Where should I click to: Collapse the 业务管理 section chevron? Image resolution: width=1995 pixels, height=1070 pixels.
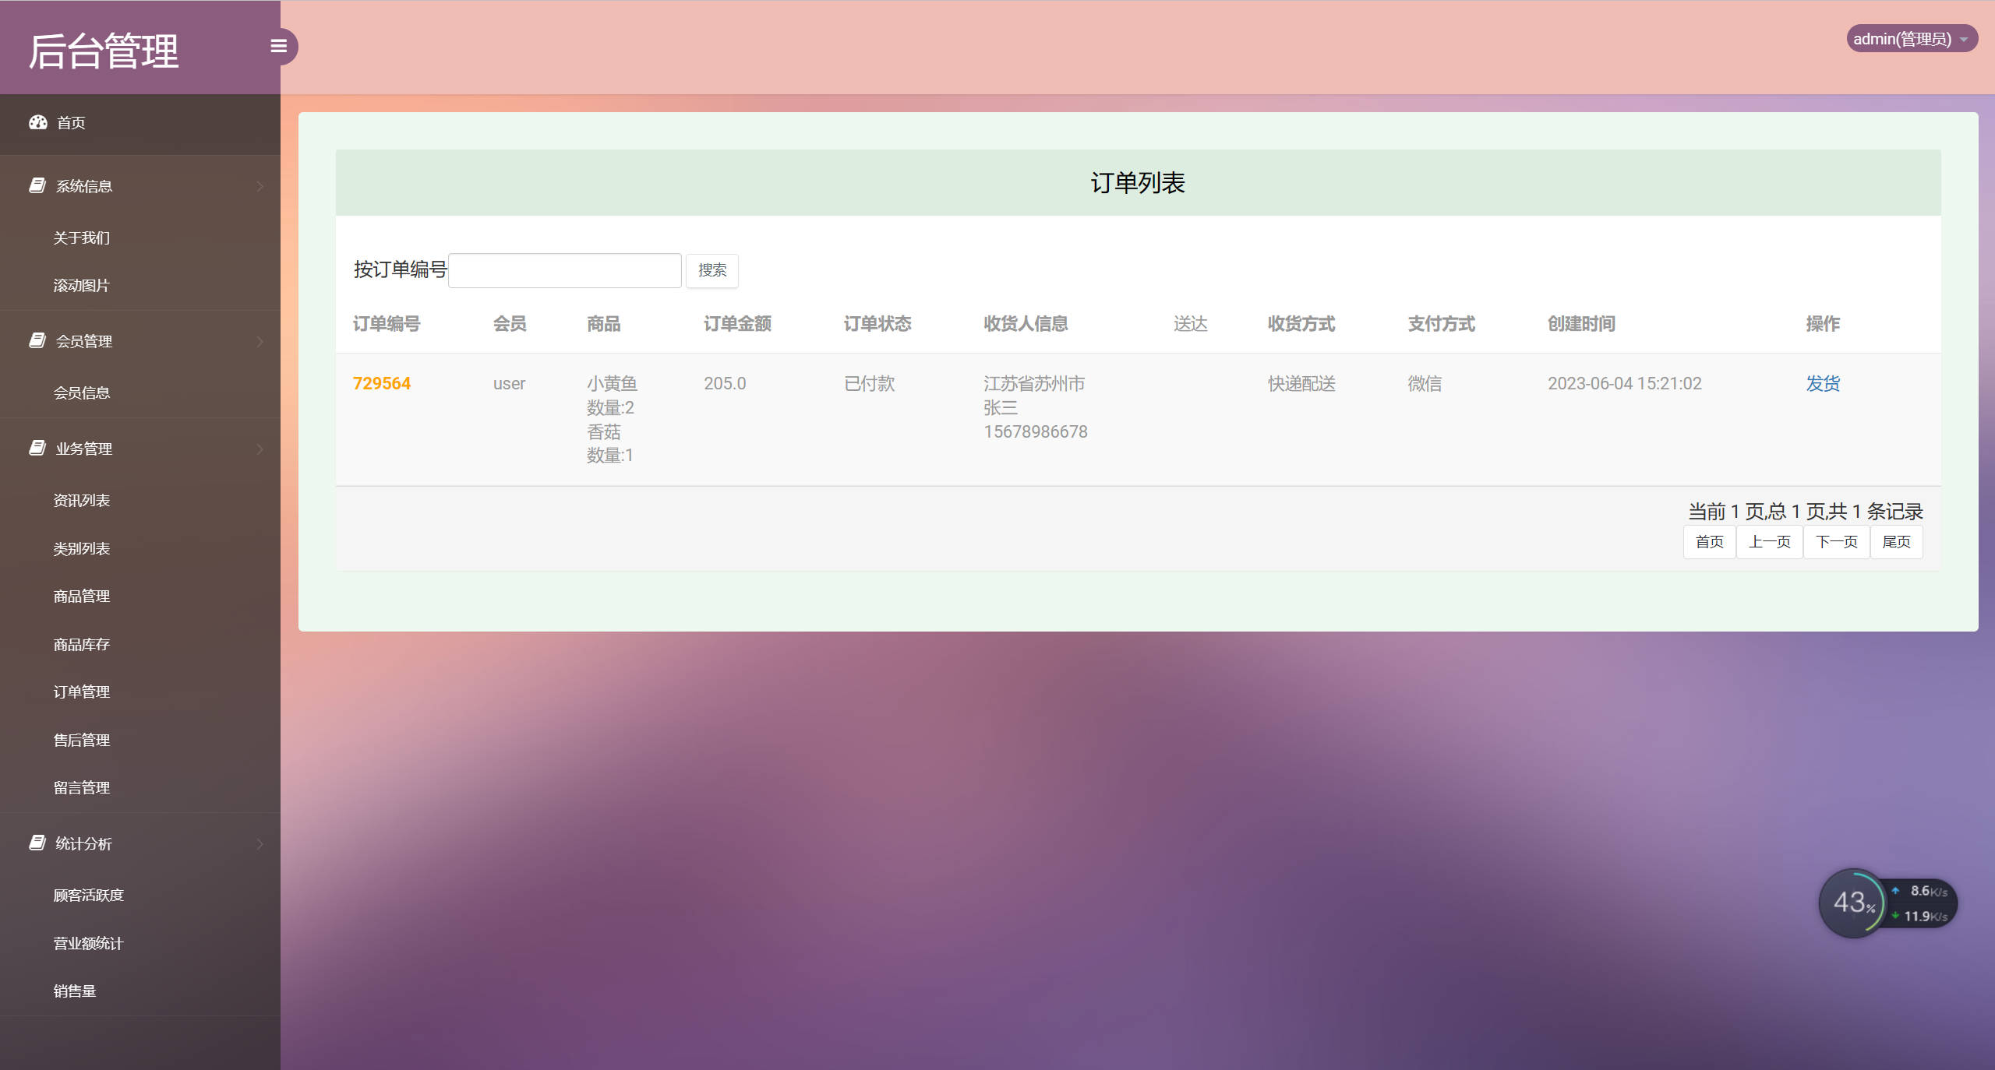click(260, 449)
